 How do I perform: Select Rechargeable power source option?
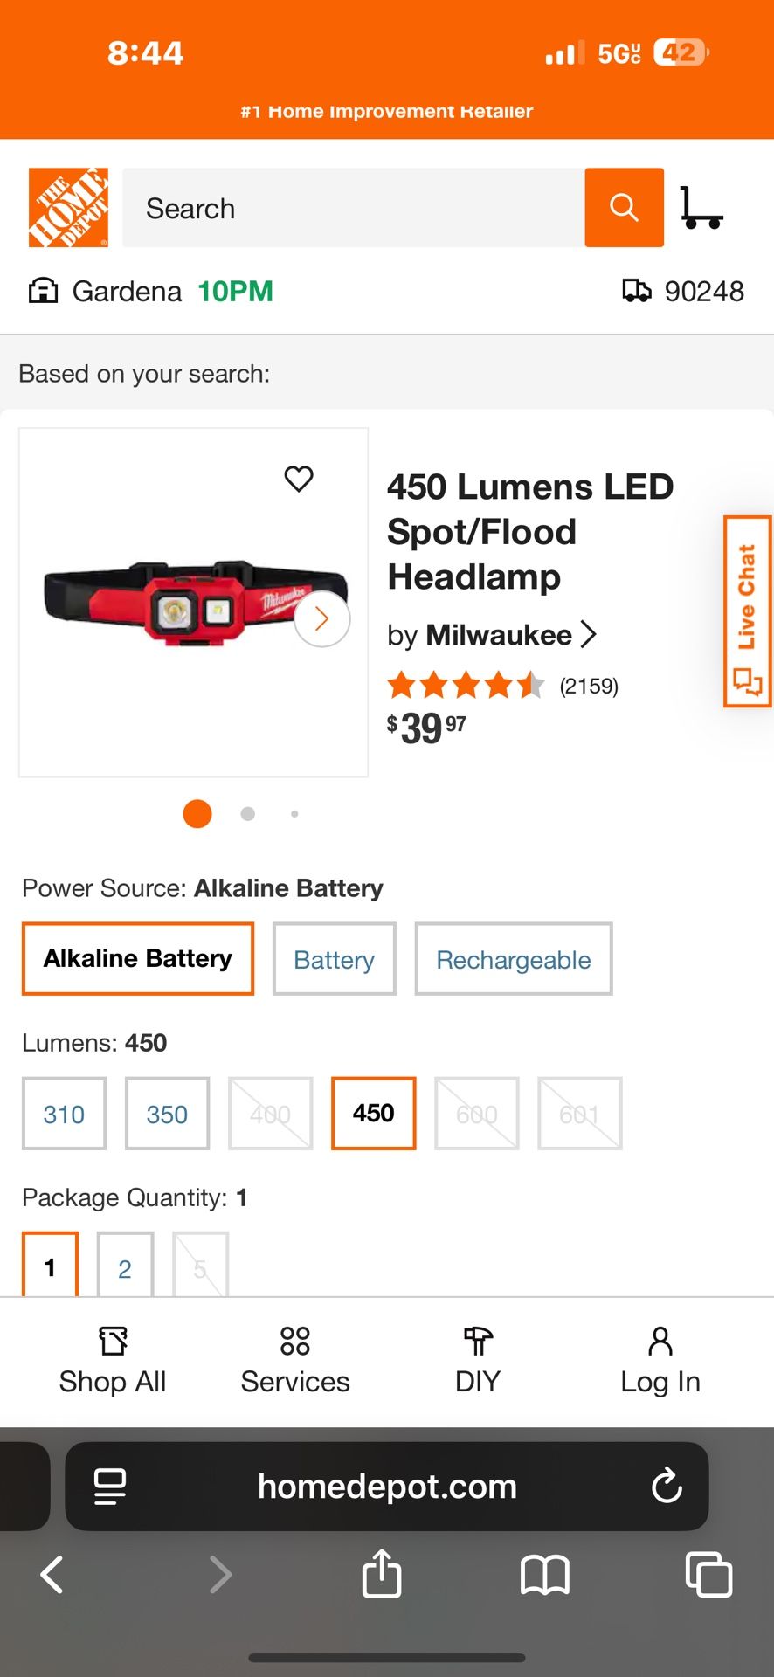[514, 959]
